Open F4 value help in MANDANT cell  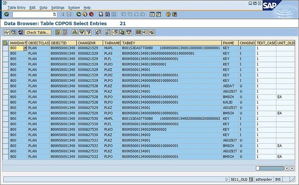25,49
